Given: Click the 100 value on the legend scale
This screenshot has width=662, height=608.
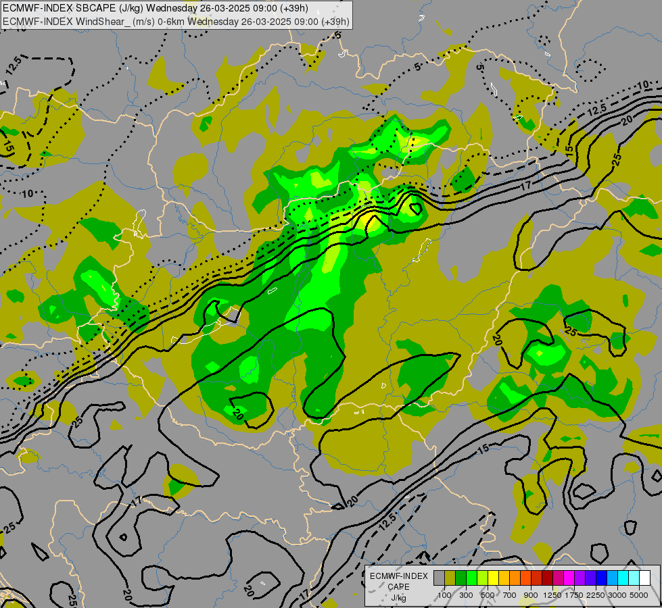Looking at the screenshot, I should pos(444,595).
